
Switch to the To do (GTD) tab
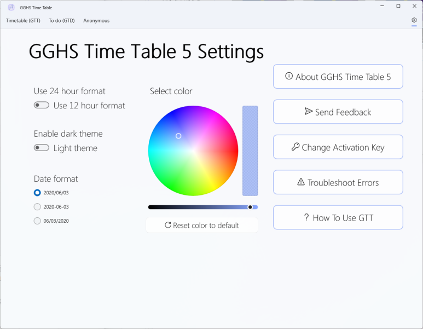[62, 20]
